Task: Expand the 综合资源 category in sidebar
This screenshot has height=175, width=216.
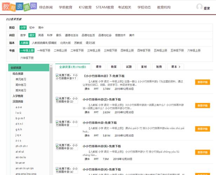Action: (18, 74)
